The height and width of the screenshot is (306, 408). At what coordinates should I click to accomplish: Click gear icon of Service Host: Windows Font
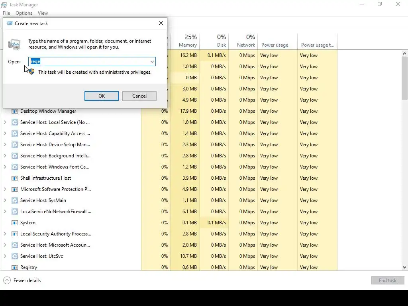15,167
